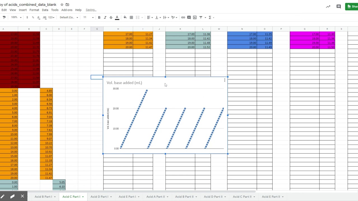
Task: Click the document title text
Action: pos(28,4)
